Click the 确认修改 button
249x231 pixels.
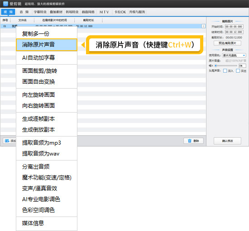coord(227,141)
